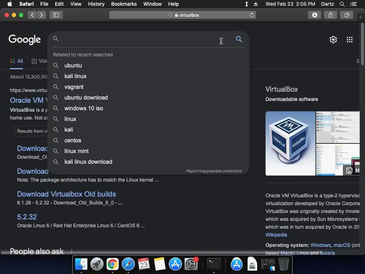365x274 pixels.
Task: Select the 'kali linux' suggestion
Action: pos(149,76)
